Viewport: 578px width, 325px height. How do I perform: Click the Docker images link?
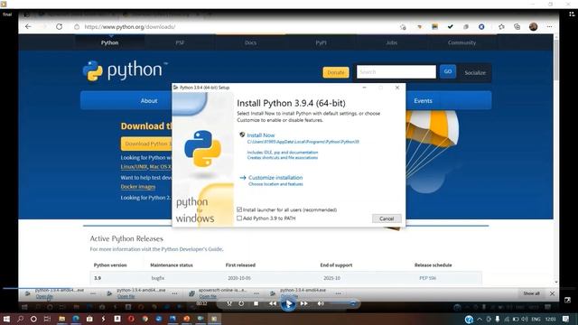point(138,187)
